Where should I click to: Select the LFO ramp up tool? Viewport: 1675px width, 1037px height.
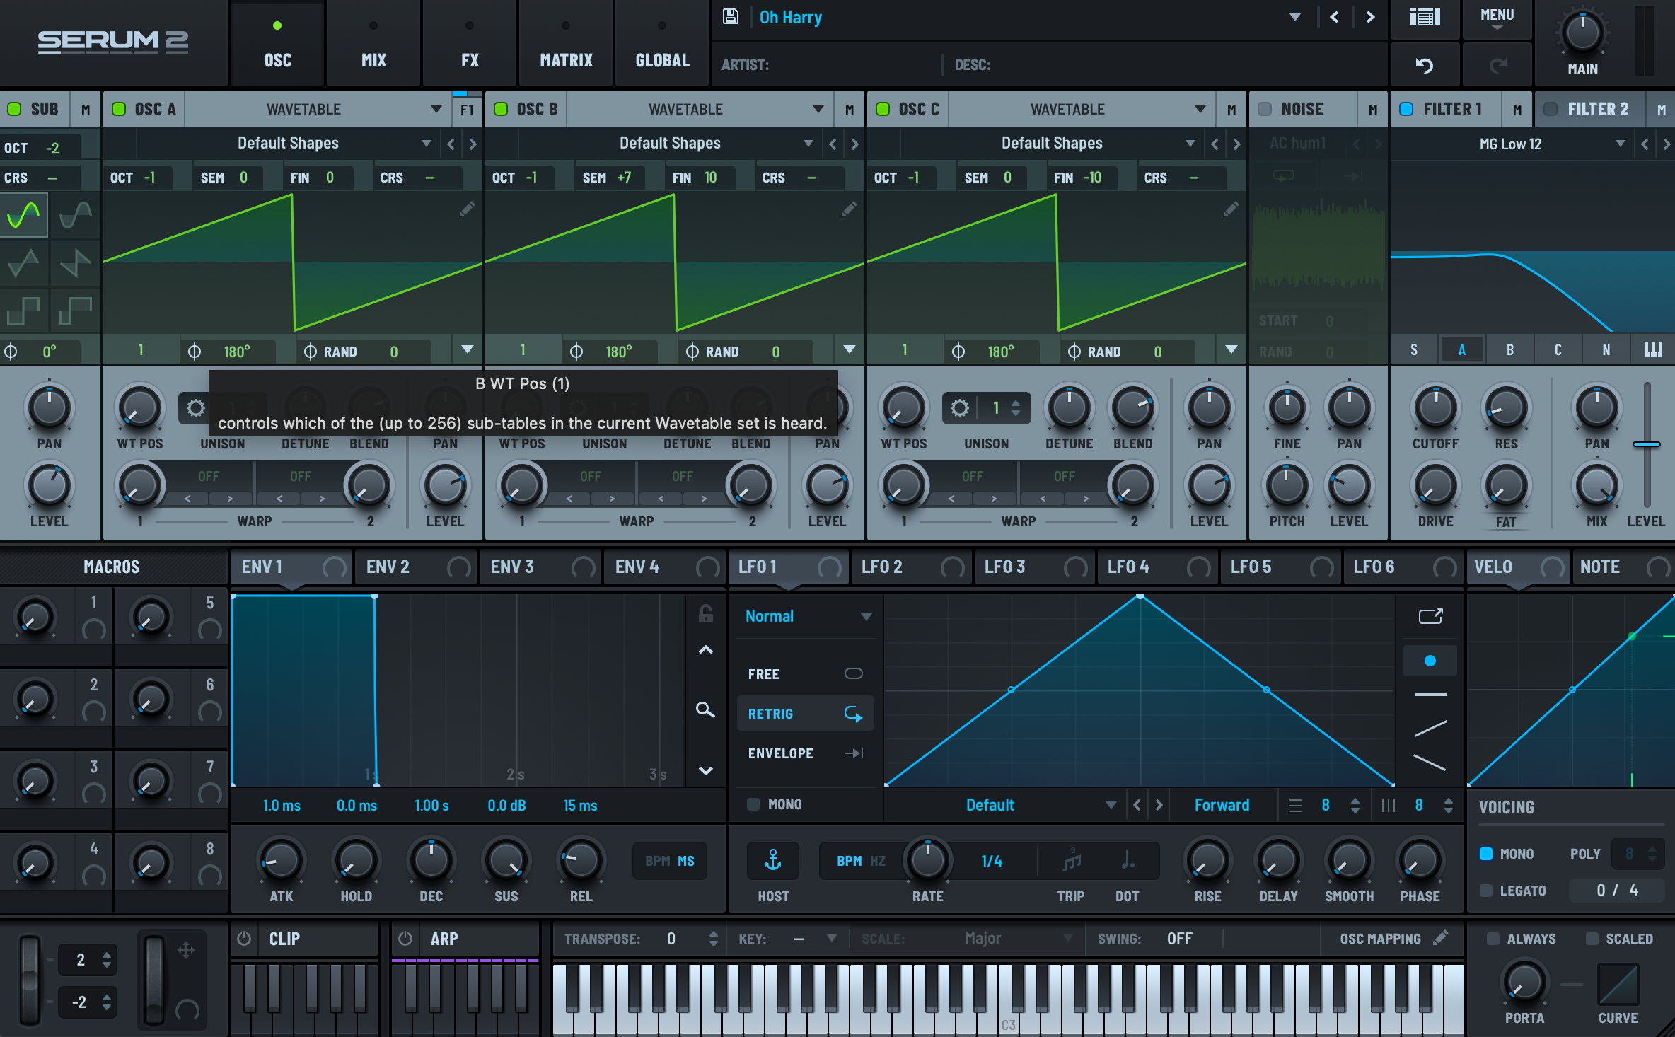(x=1430, y=729)
